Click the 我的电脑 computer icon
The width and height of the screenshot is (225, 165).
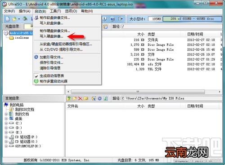[6, 105]
